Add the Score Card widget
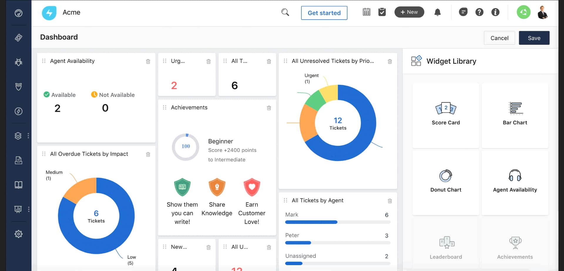The height and width of the screenshot is (271, 564). [446, 116]
